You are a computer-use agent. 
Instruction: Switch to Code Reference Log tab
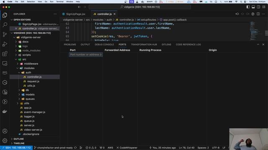[188, 45]
